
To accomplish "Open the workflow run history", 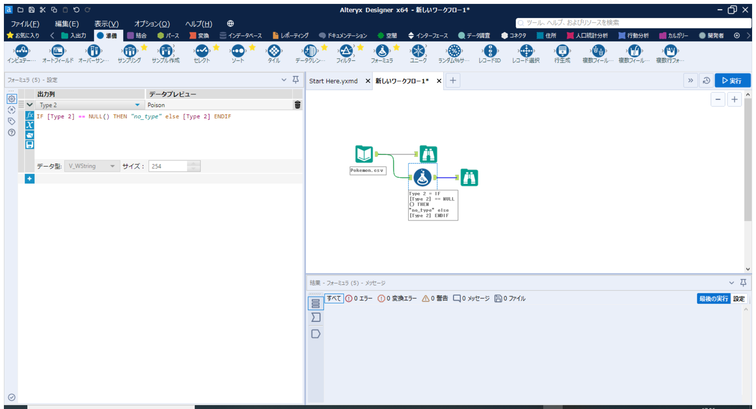I will (706, 81).
